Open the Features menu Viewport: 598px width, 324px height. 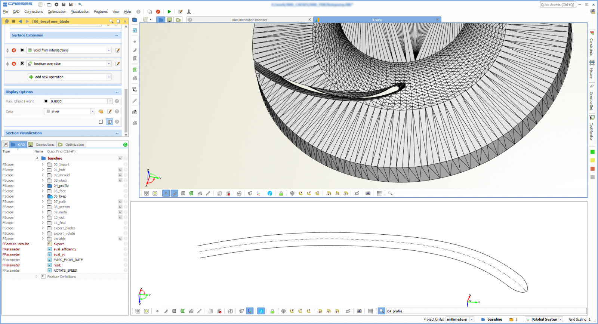[x=101, y=12]
